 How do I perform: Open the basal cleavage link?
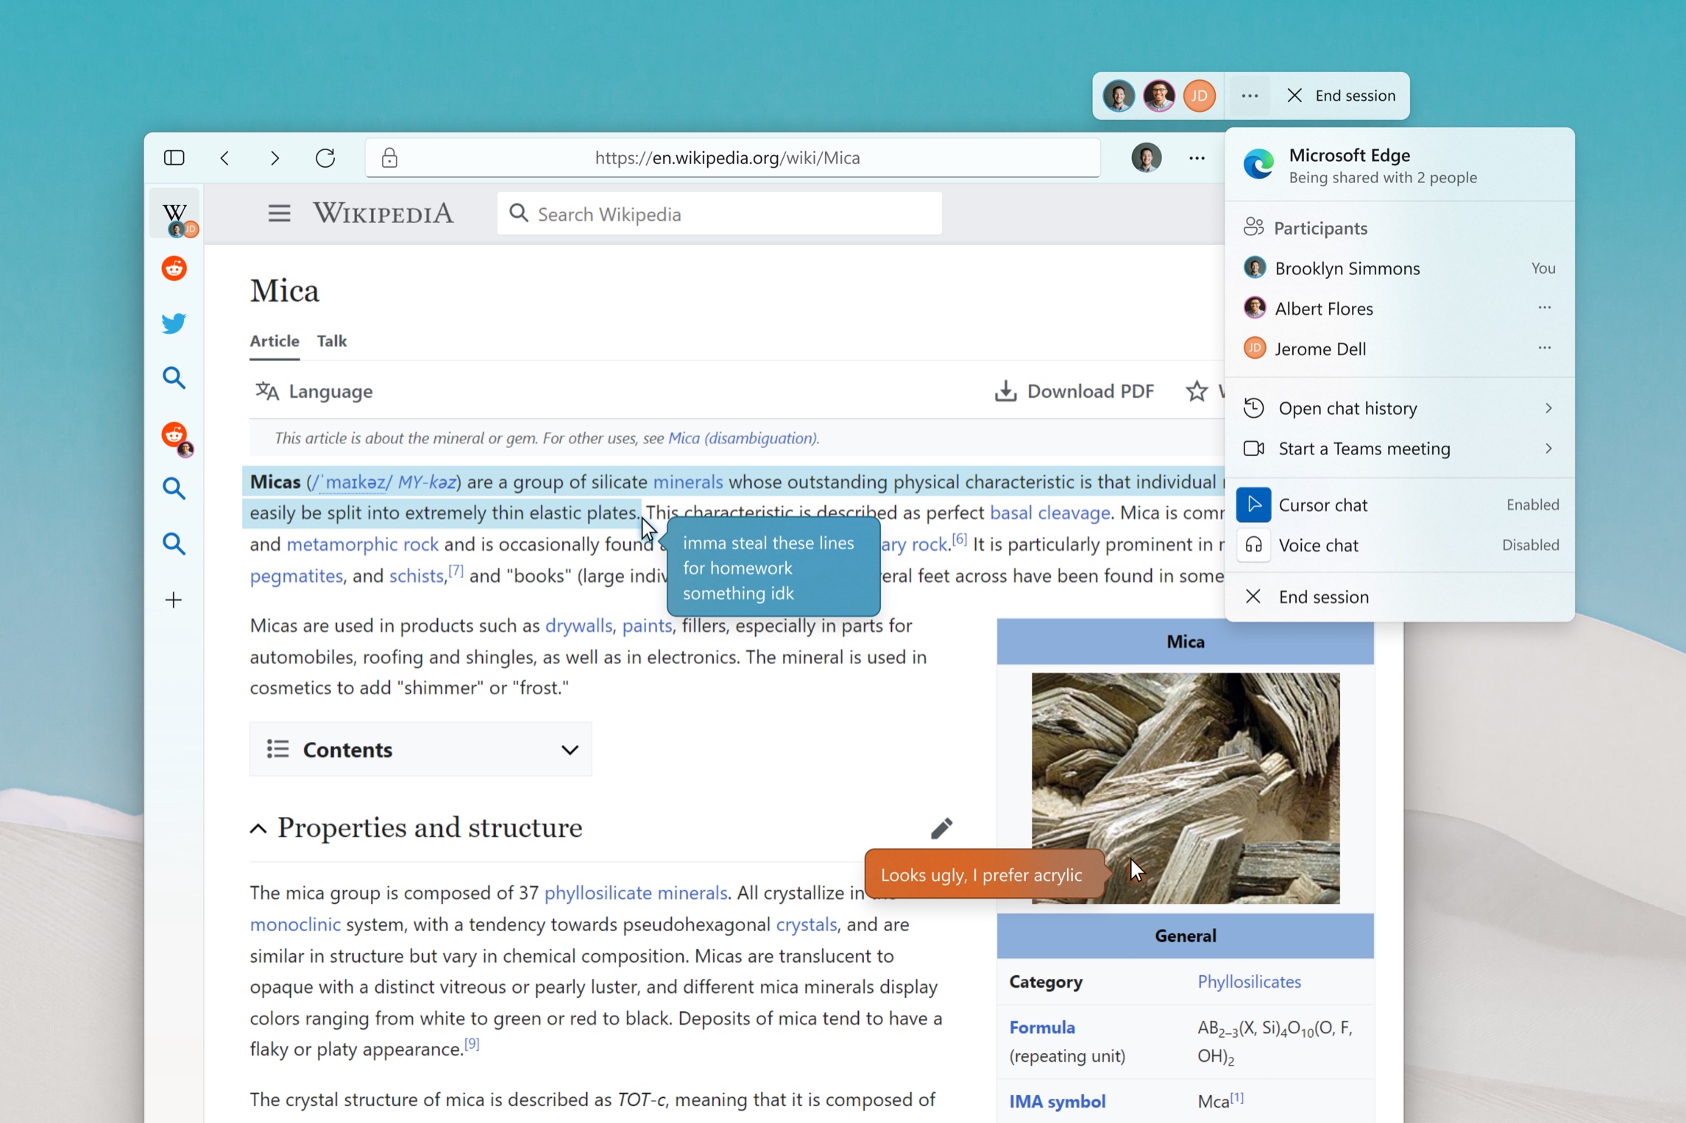[1049, 513]
